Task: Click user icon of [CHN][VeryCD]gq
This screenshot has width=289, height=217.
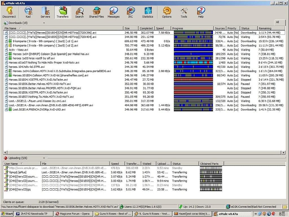Action: 6,190
